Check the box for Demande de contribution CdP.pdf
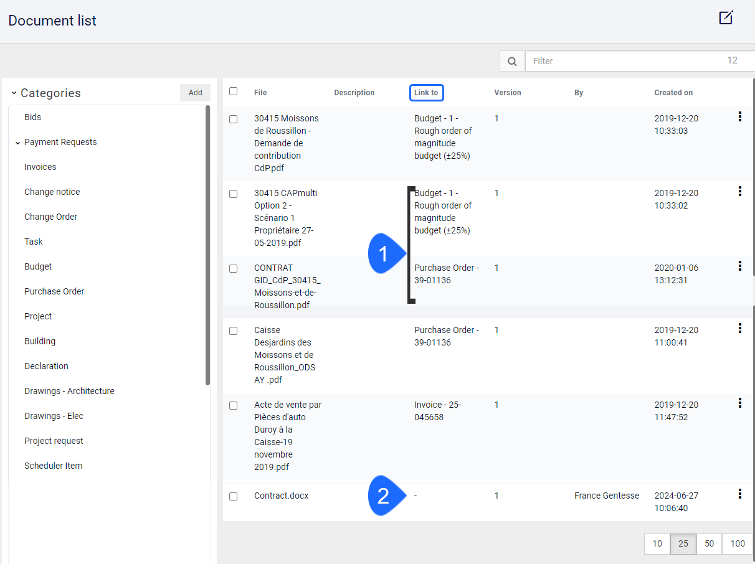 (x=233, y=119)
